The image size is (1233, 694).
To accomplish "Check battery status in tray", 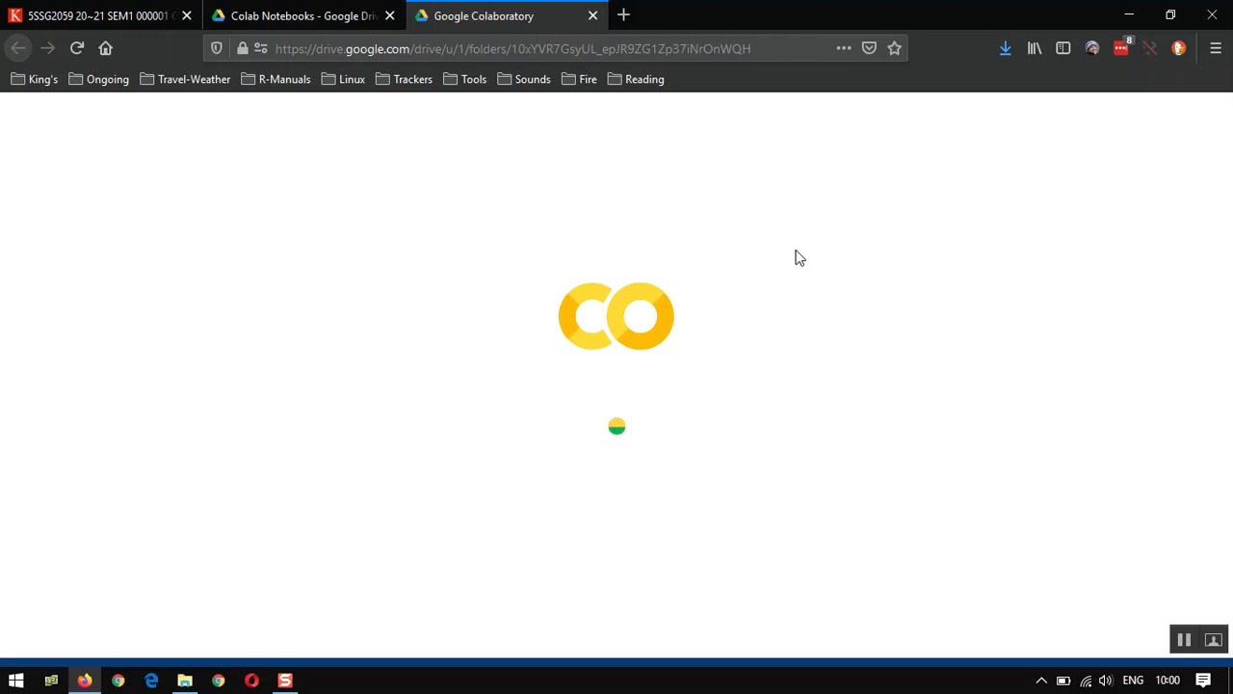I will coord(1063,681).
